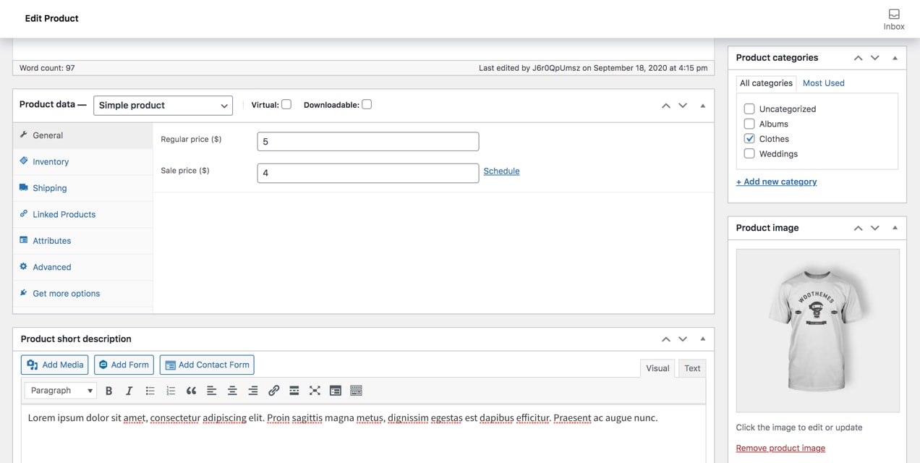Viewport: 920px width, 463px height.
Task: Uncheck the Clothes category
Action: [749, 138]
